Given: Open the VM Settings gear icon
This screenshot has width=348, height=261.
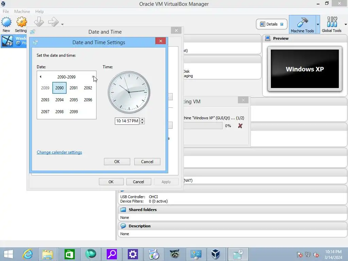Looking at the screenshot, I should click(21, 22).
